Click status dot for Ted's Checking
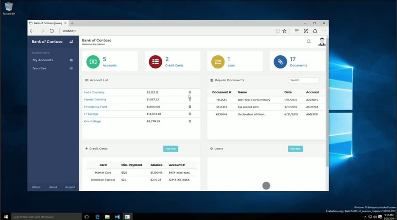This screenshot has height=220, width=397. click(190, 92)
